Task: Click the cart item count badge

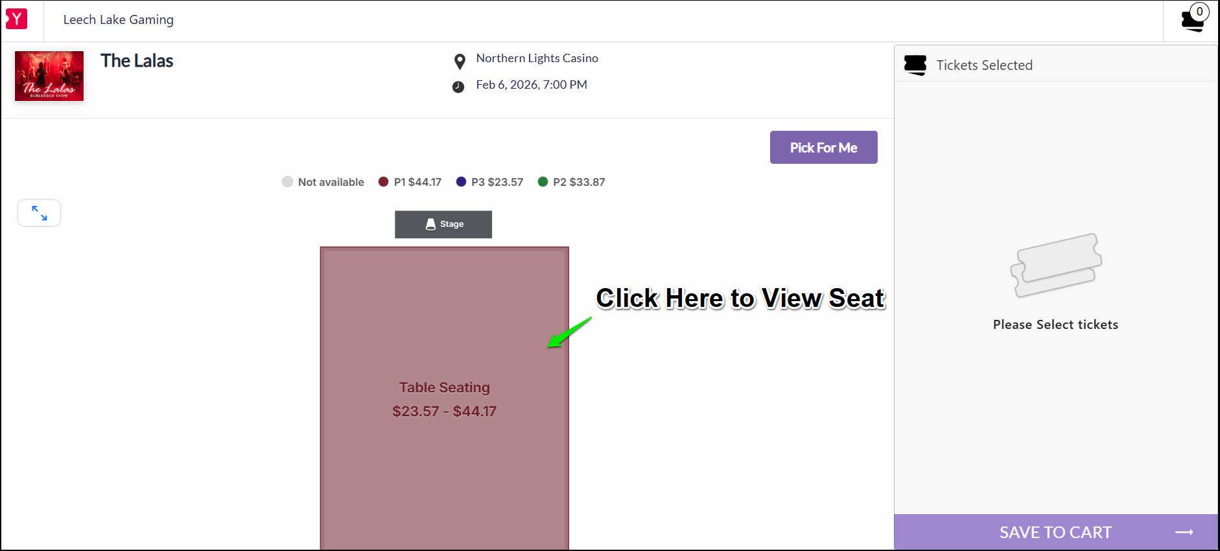Action: pyautogui.click(x=1200, y=12)
